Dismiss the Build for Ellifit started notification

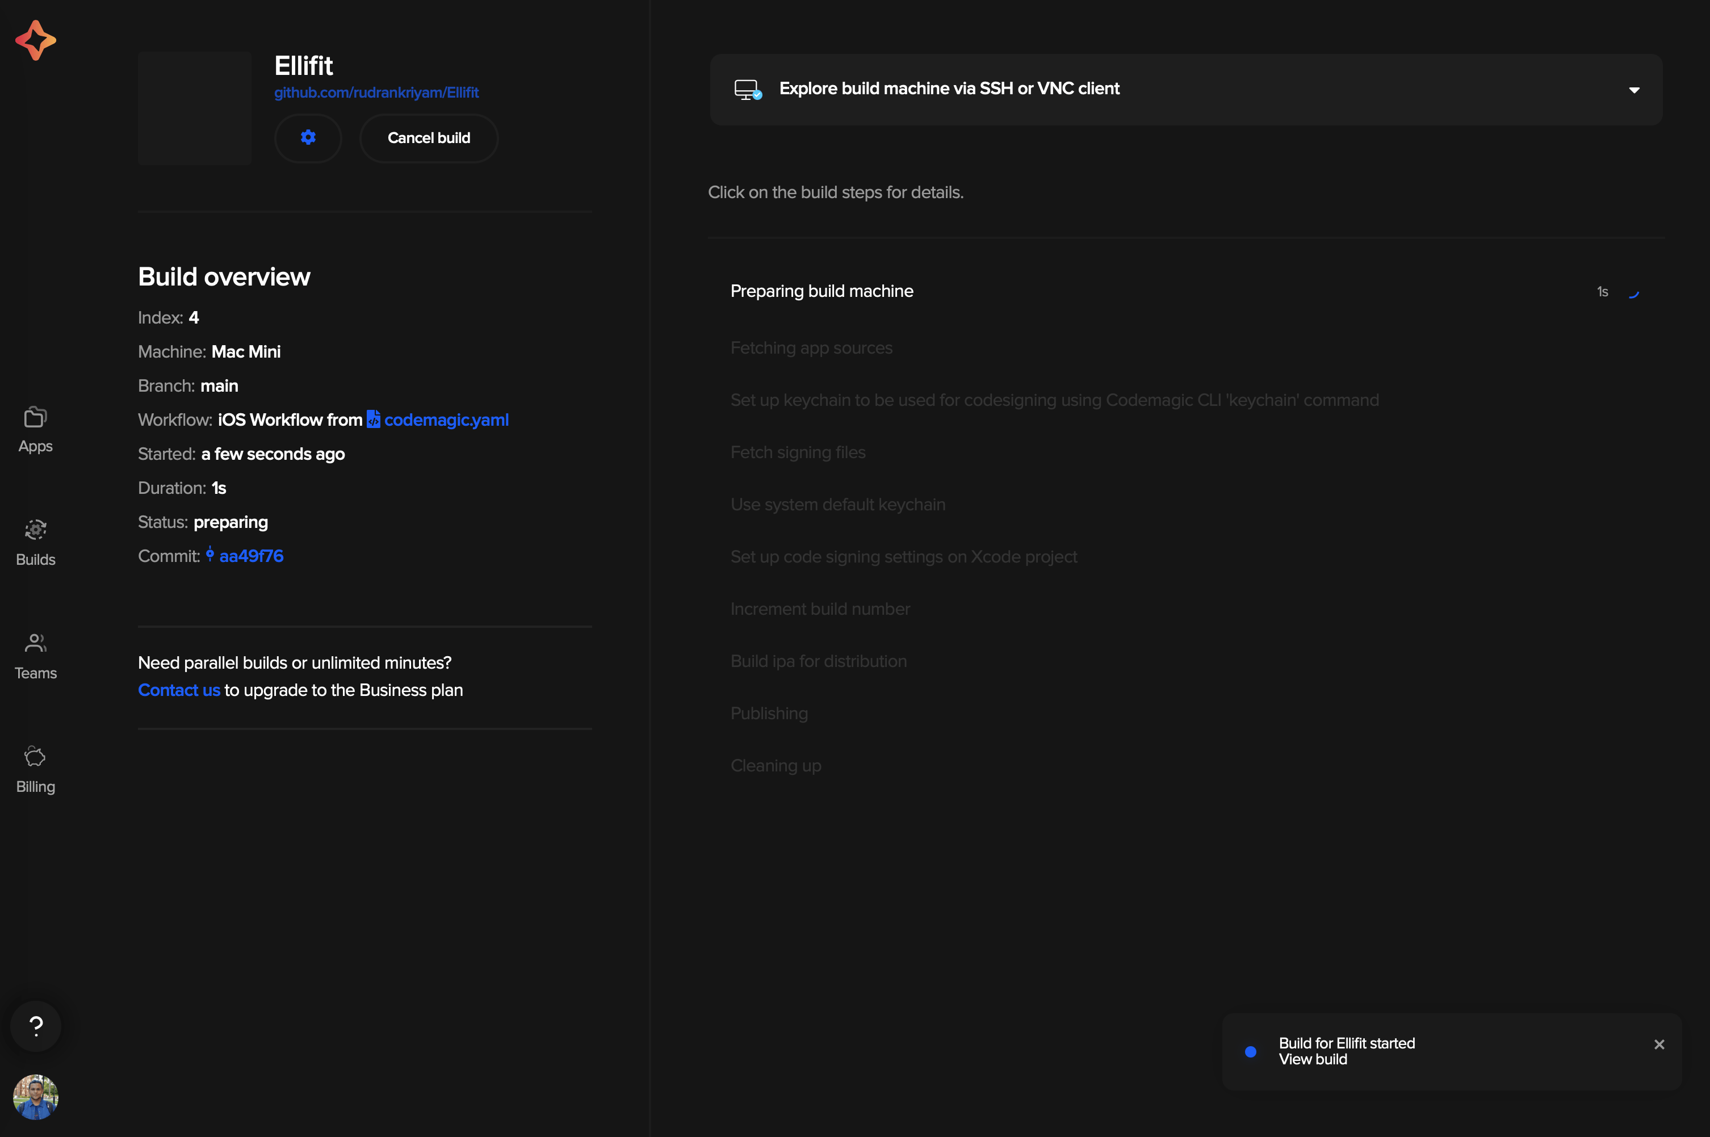point(1659,1044)
